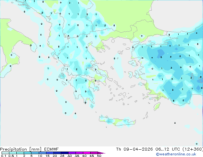
Task: Open the weatheronline.co.uk link
Action: pyautogui.click(x=176, y=154)
